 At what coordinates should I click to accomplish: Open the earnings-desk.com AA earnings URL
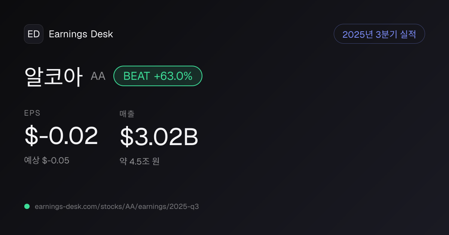coord(117,207)
